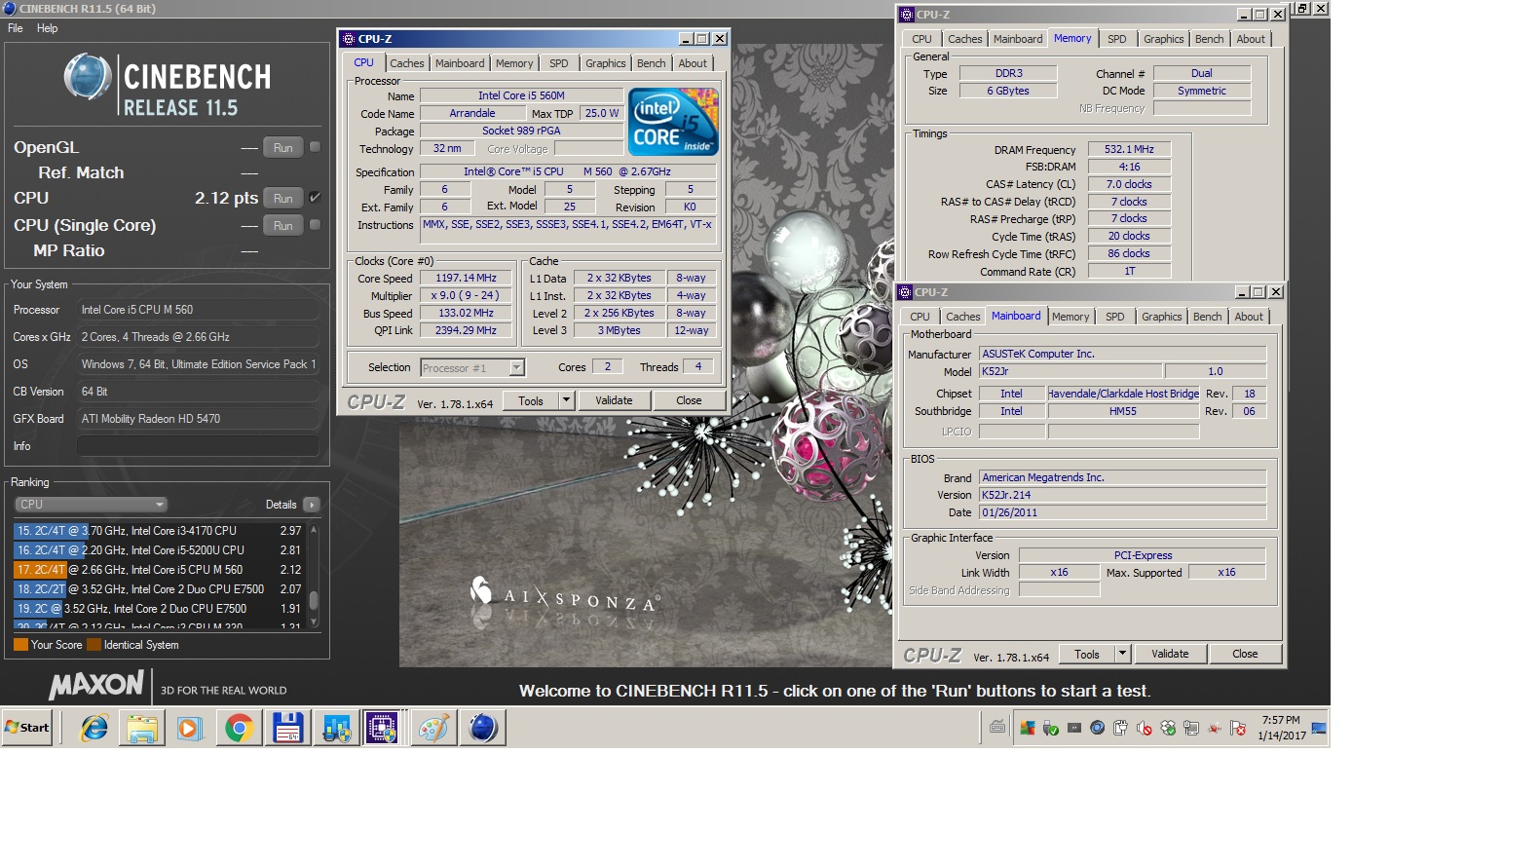Select Graphics tab in Mainboard CPU-Z window
1540x867 pixels.
coord(1161,317)
